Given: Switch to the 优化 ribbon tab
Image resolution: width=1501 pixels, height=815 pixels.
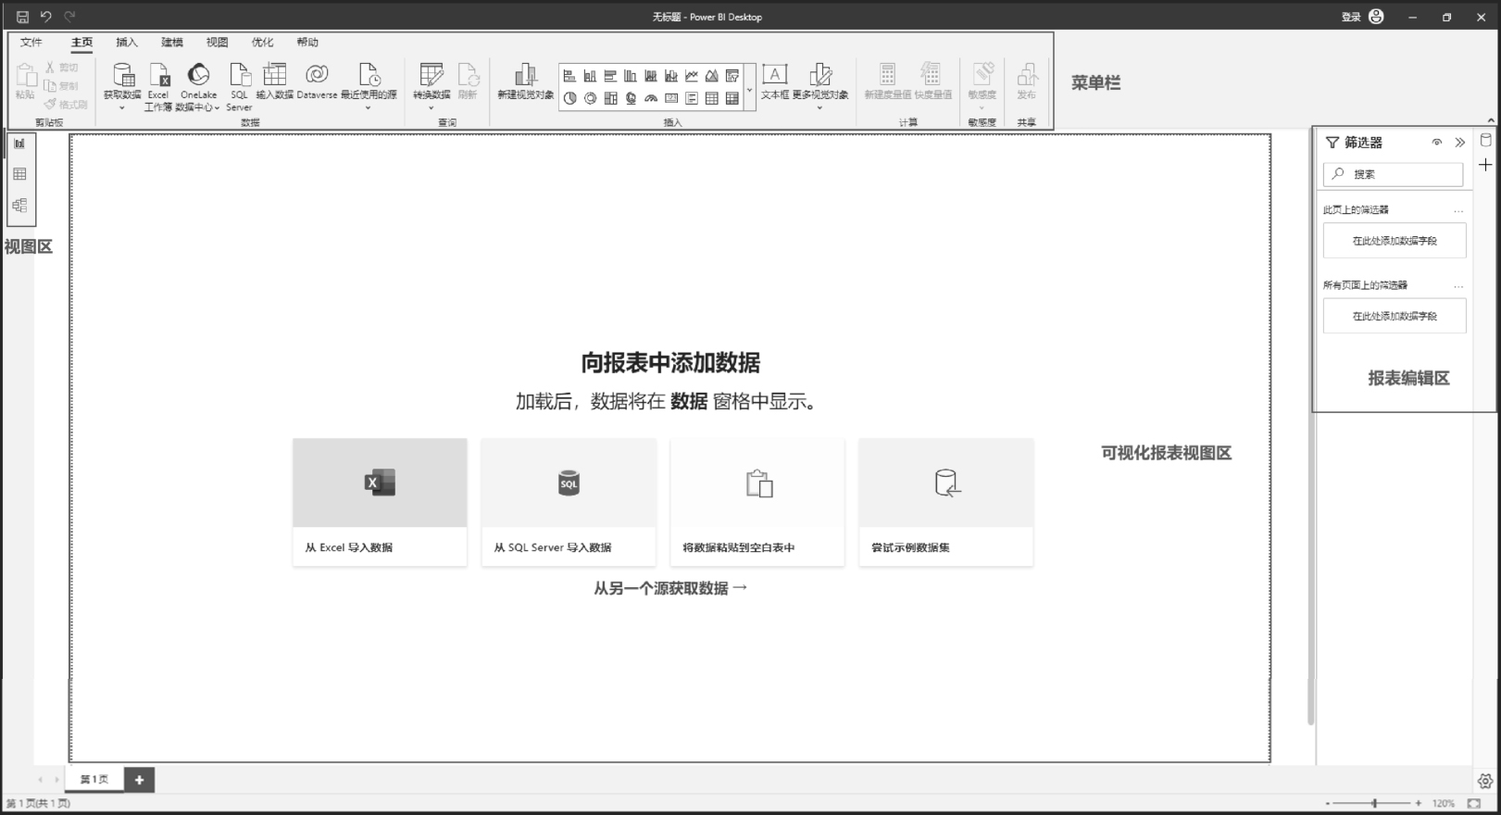Looking at the screenshot, I should 263,43.
